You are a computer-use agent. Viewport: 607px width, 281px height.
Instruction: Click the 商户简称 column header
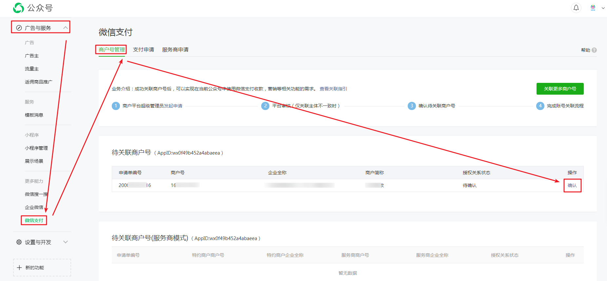tap(375, 173)
